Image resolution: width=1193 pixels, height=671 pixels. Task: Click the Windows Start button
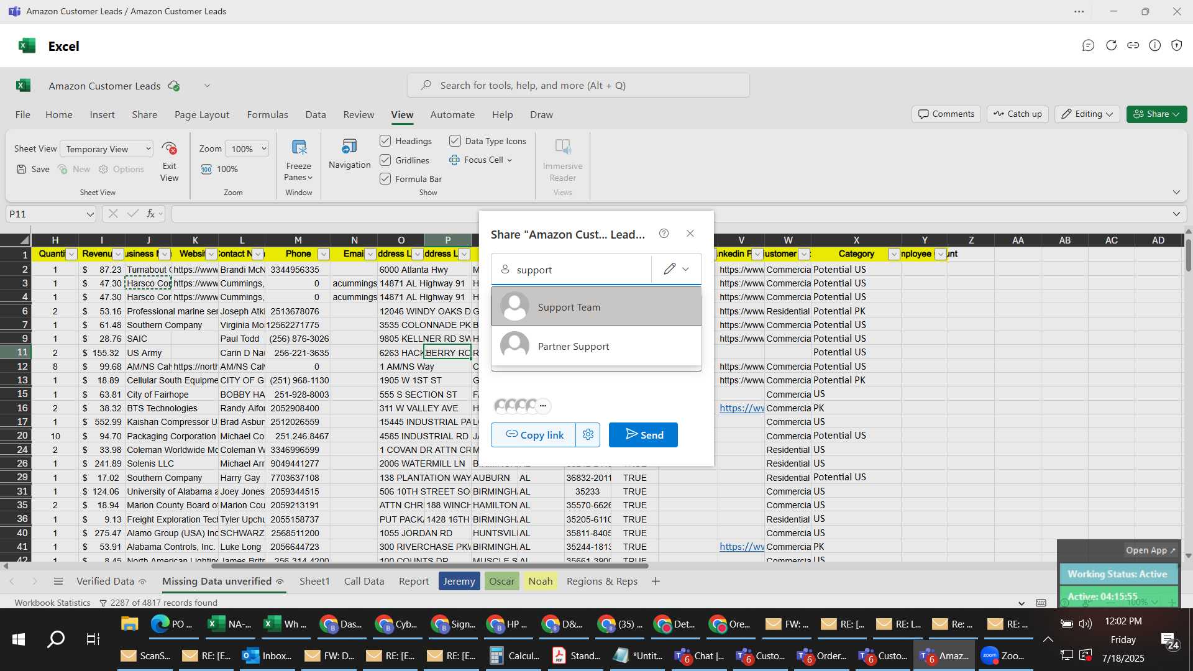19,639
